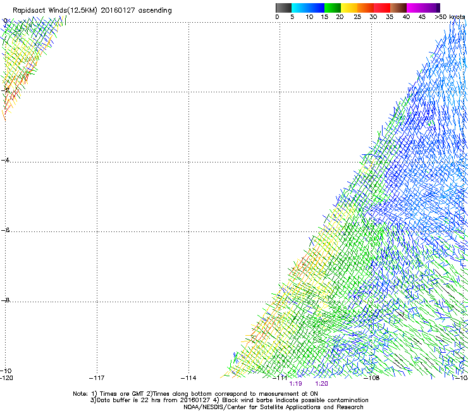Click the '10' legend scale label

[309, 17]
